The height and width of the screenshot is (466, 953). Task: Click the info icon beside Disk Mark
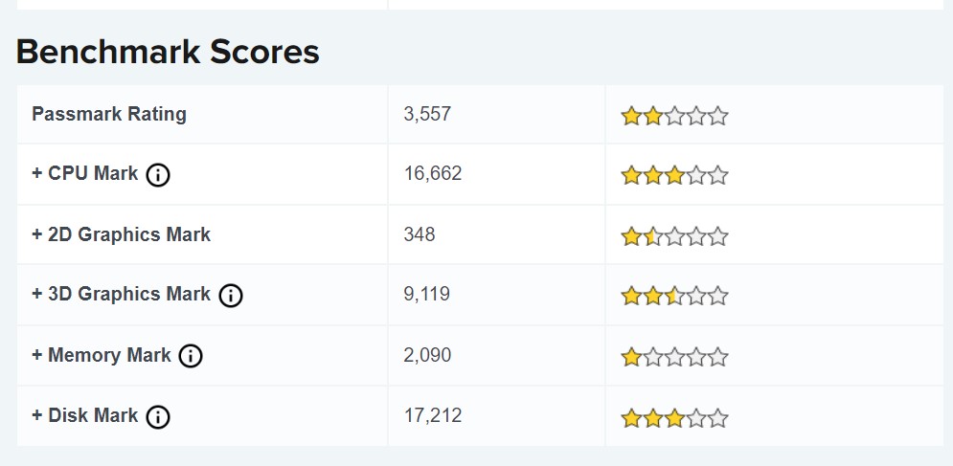[158, 416]
